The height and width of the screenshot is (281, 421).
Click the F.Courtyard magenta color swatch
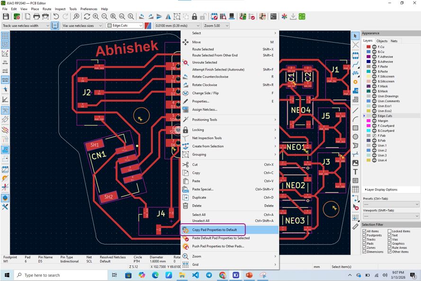368,126
